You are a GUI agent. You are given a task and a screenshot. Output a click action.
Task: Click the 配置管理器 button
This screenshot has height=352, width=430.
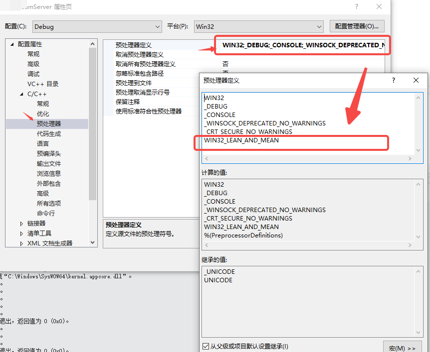coord(357,26)
